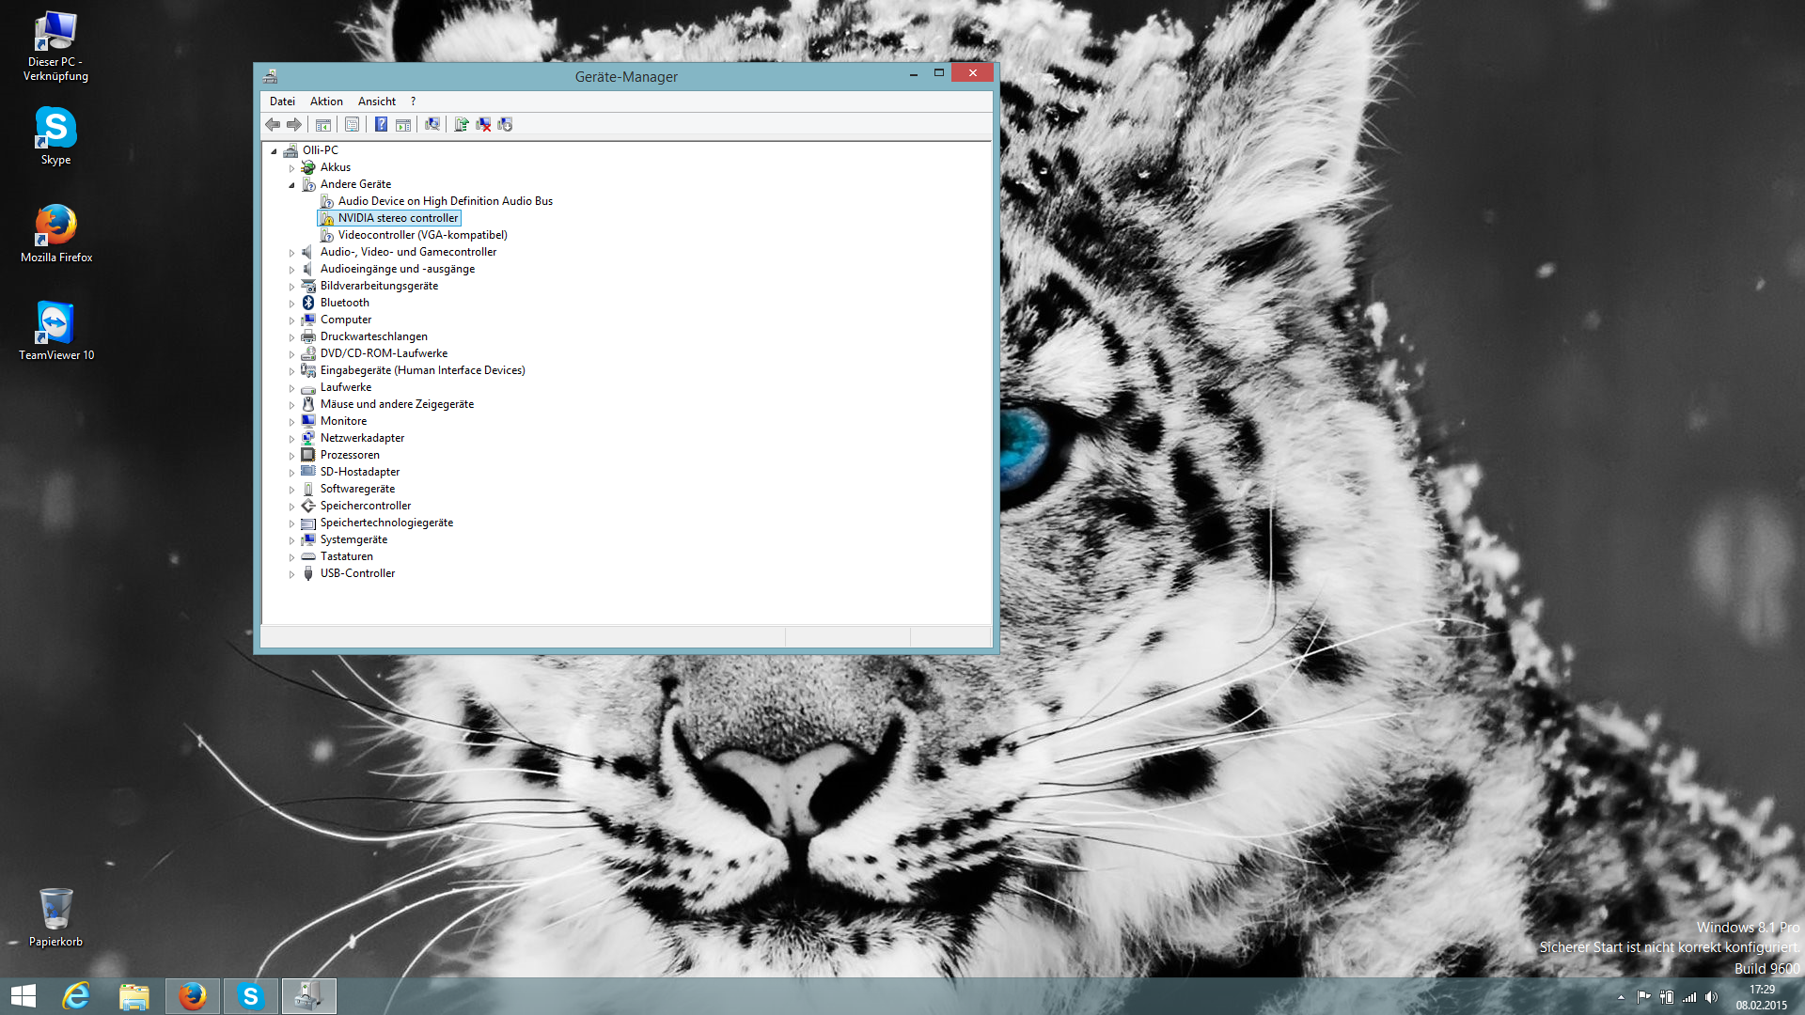Select the Mozilla Firefox desktop shortcut
Screen dimensions: 1805x1015
pos(55,233)
